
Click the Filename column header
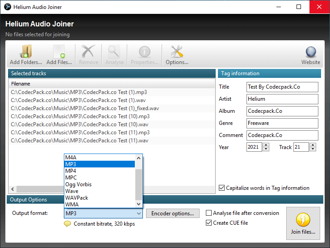(112, 84)
